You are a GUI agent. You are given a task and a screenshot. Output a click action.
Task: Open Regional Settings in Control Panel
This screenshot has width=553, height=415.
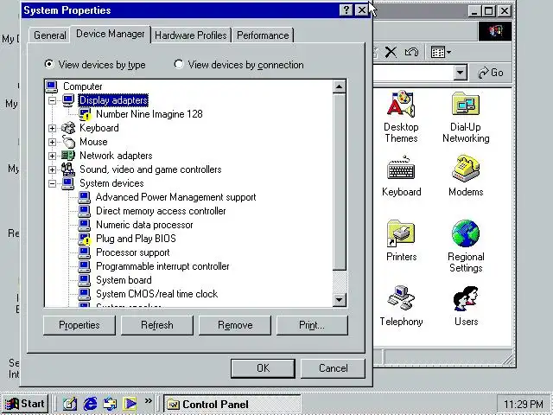tap(466, 246)
